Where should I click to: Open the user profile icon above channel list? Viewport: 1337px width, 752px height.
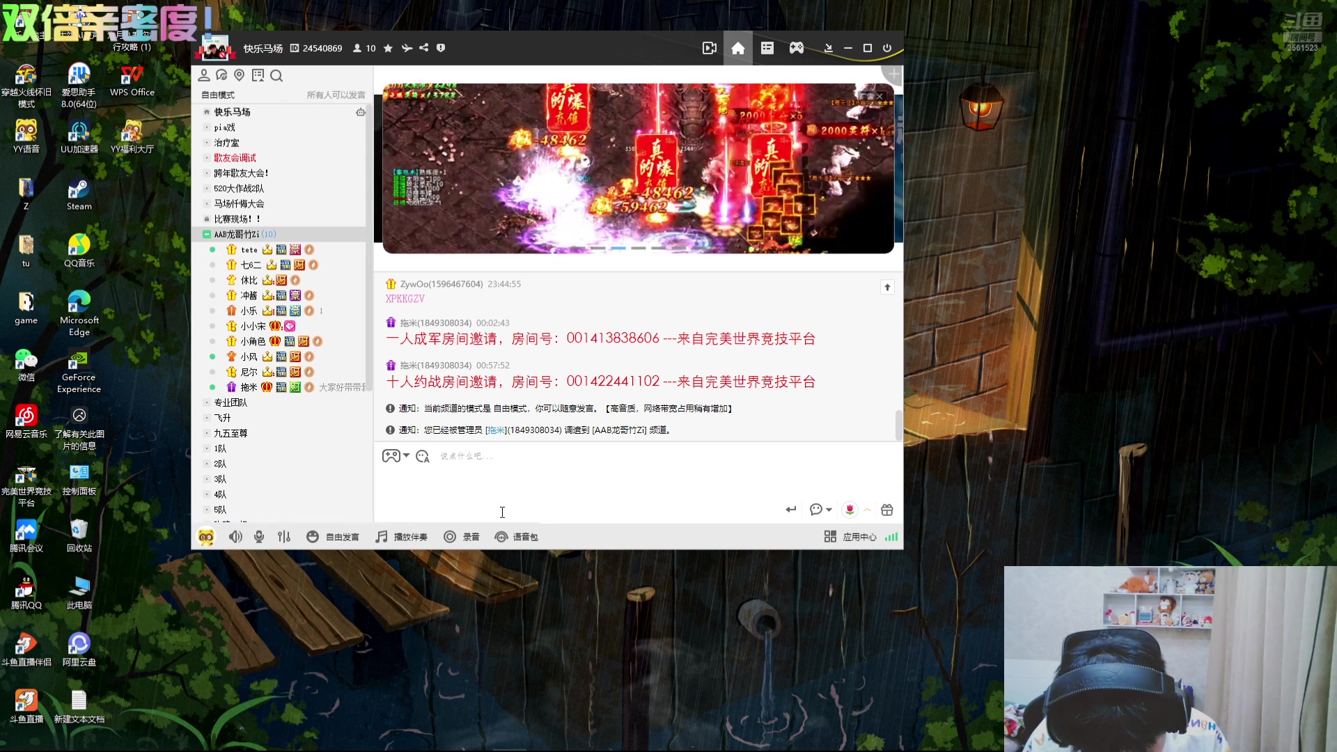point(204,75)
